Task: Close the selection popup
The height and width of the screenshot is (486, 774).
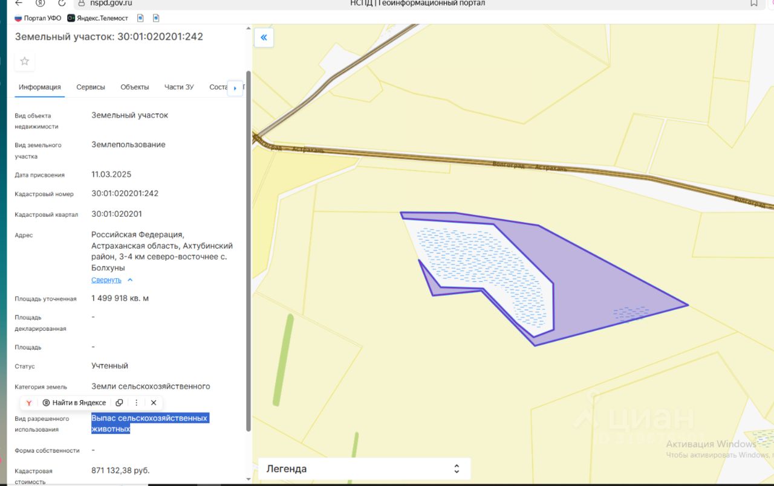Action: coord(154,403)
